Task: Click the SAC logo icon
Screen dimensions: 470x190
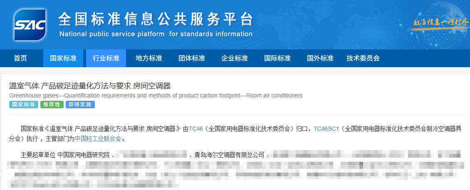Action: [30, 25]
